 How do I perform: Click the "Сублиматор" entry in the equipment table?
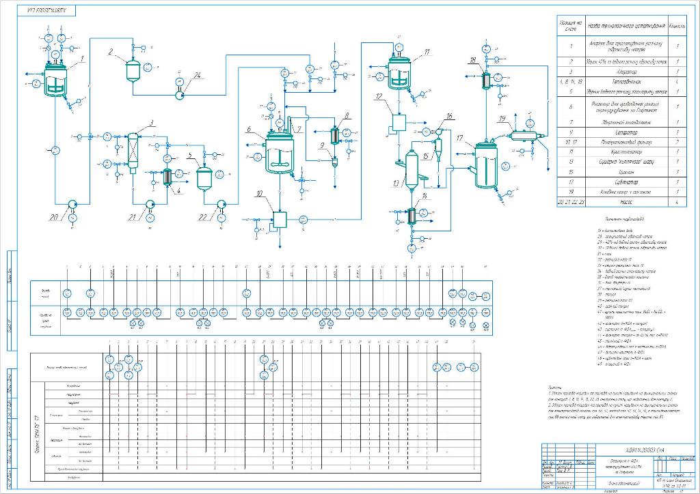(626, 182)
